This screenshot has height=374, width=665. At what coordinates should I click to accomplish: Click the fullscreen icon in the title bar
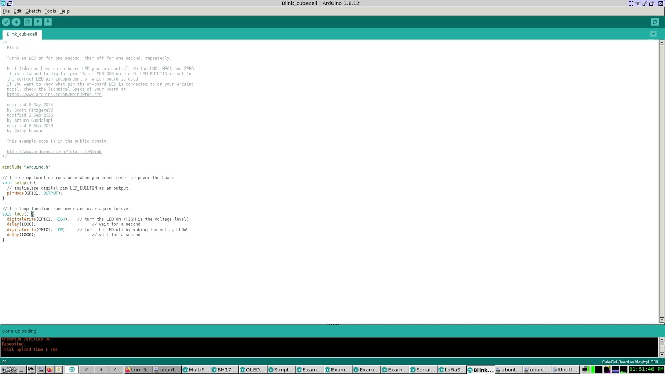631,3
